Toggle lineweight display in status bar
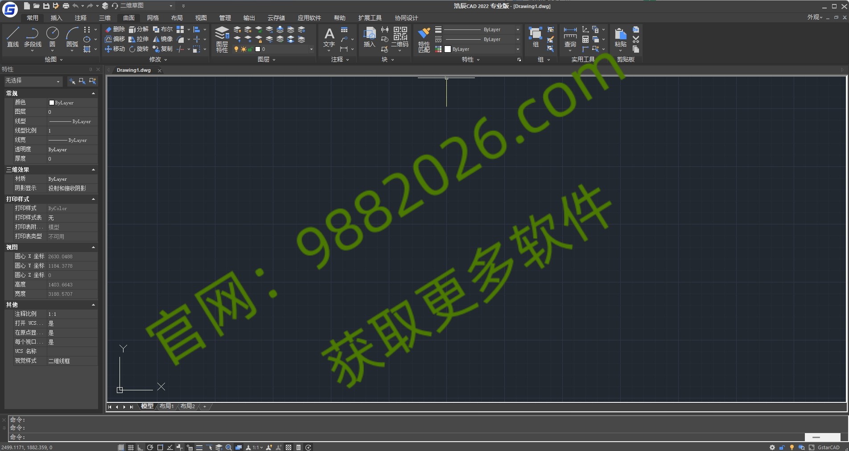The width and height of the screenshot is (849, 451). [199, 447]
